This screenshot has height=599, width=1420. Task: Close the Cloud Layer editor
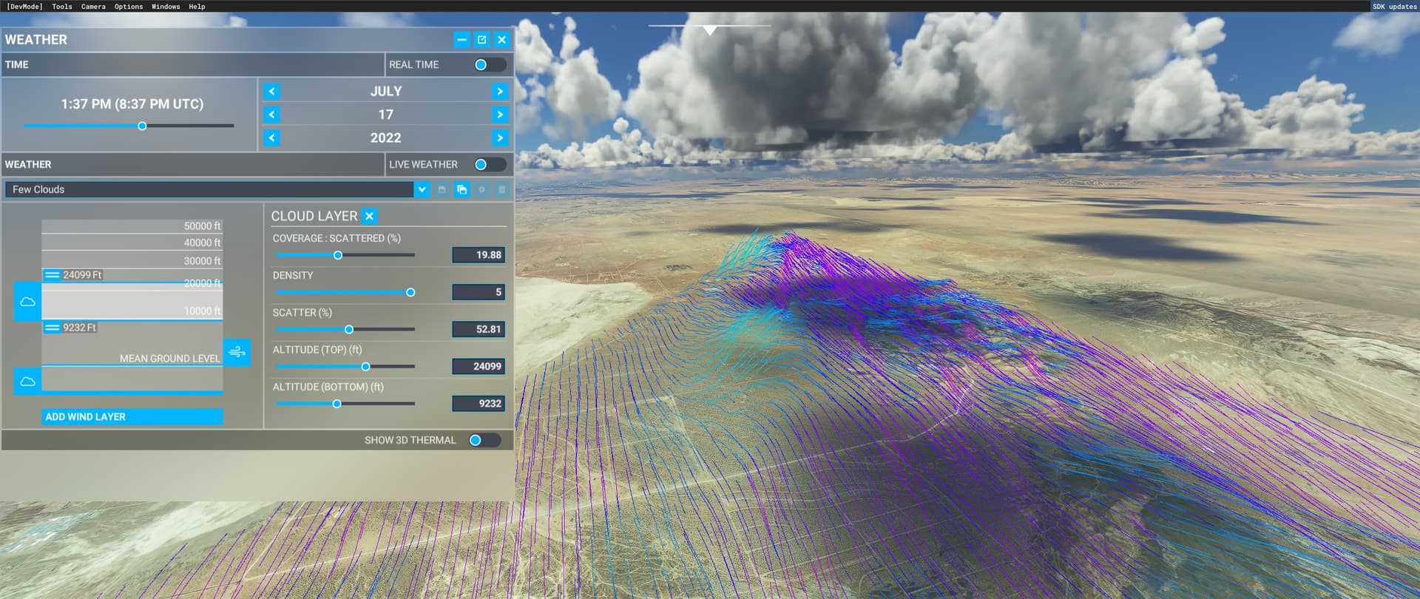tap(369, 216)
